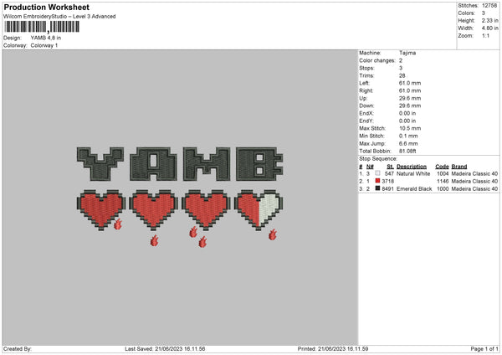Image resolution: width=502 pixels, height=355 pixels.
Task: Click 'Wilcom EmbroideryStudio – Level 3 Advanced' text
Action: (59, 17)
